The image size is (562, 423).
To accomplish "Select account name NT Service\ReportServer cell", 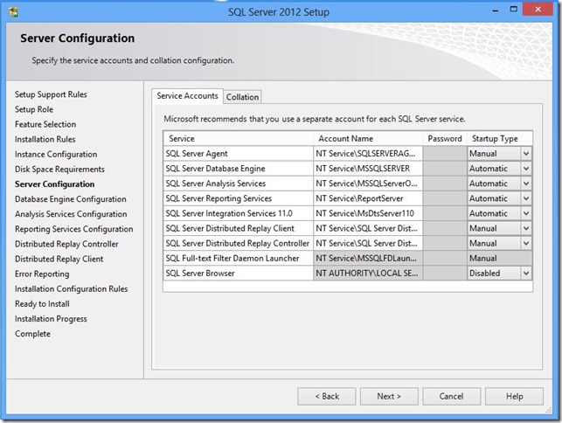I will pyautogui.click(x=368, y=198).
